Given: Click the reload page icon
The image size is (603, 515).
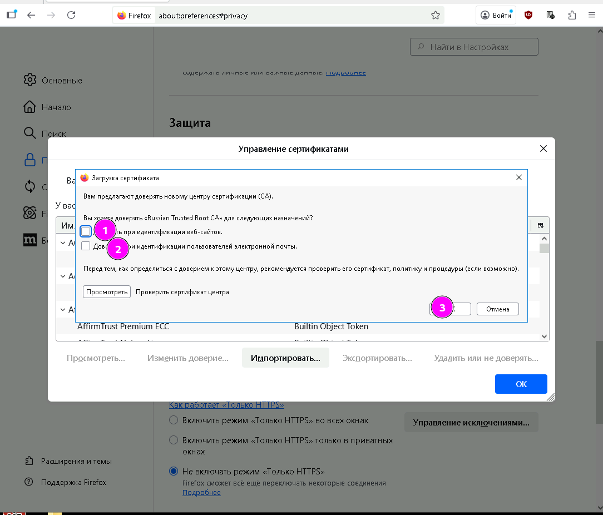Looking at the screenshot, I should (71, 15).
